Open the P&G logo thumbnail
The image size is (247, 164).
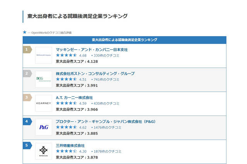(44, 127)
